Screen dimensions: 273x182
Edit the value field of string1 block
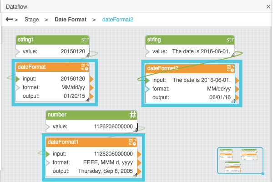click(x=52, y=51)
